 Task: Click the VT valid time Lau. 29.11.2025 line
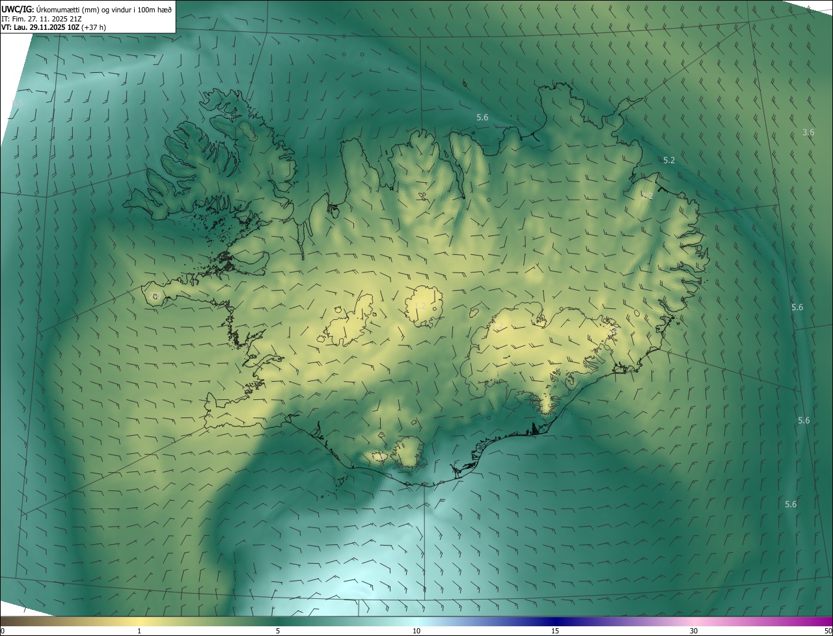click(53, 27)
